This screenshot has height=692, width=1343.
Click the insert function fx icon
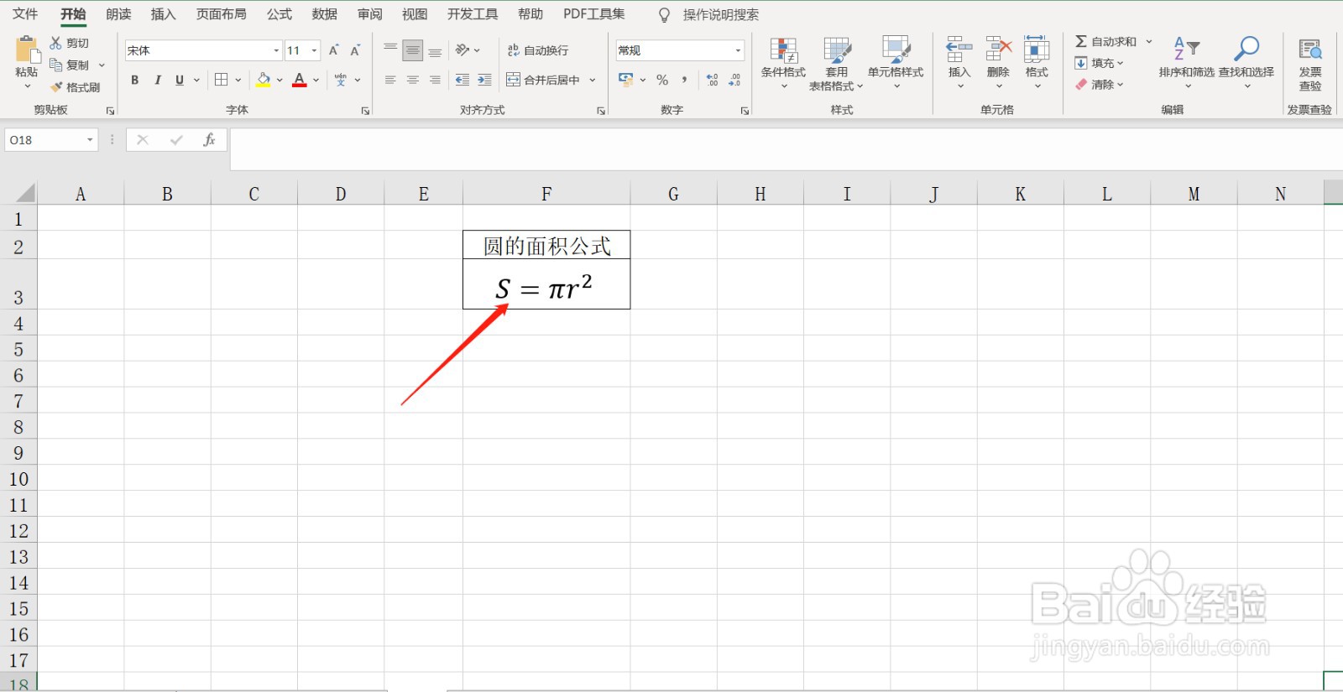point(209,140)
